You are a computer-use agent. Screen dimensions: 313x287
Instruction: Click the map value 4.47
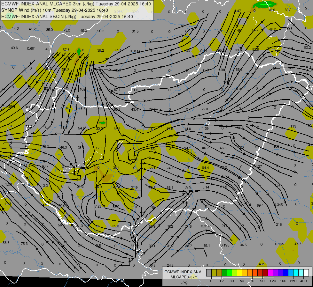pyautogui.click(x=237, y=11)
